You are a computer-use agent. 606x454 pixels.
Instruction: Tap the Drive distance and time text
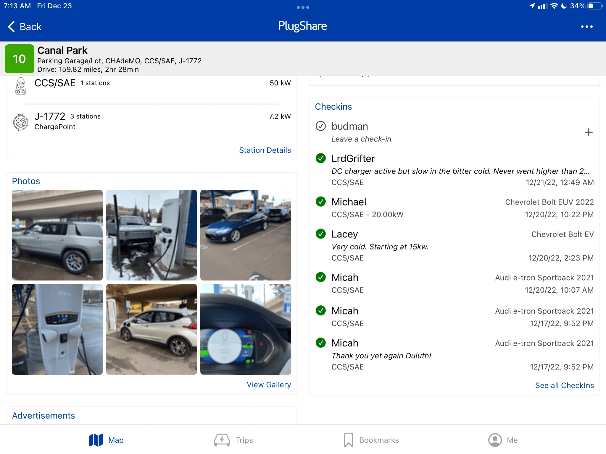[x=88, y=69]
